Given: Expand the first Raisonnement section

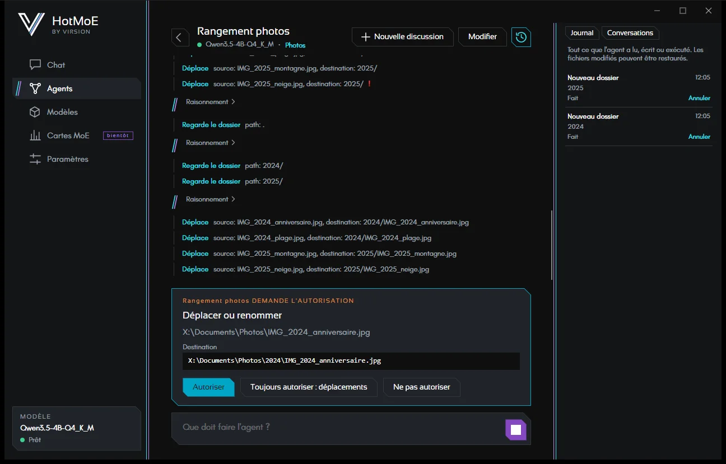Looking at the screenshot, I should click(x=211, y=102).
